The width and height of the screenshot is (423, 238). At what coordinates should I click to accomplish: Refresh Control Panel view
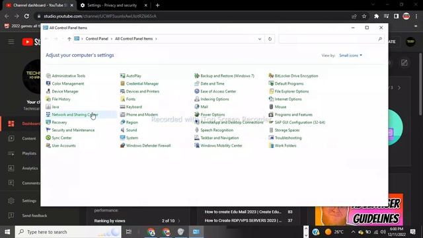point(270,39)
